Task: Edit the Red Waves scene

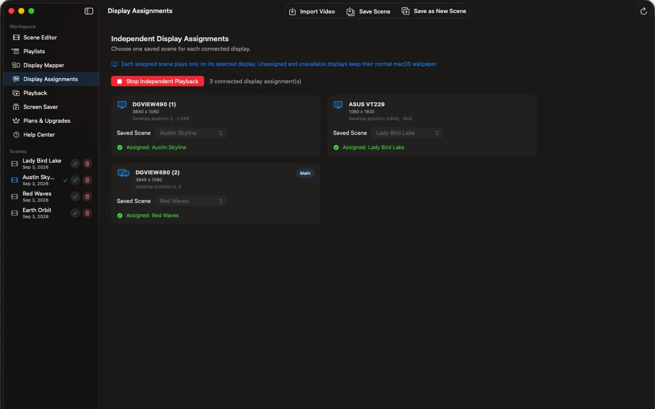Action: click(75, 197)
